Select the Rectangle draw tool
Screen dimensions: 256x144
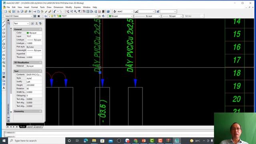(x=4, y=36)
